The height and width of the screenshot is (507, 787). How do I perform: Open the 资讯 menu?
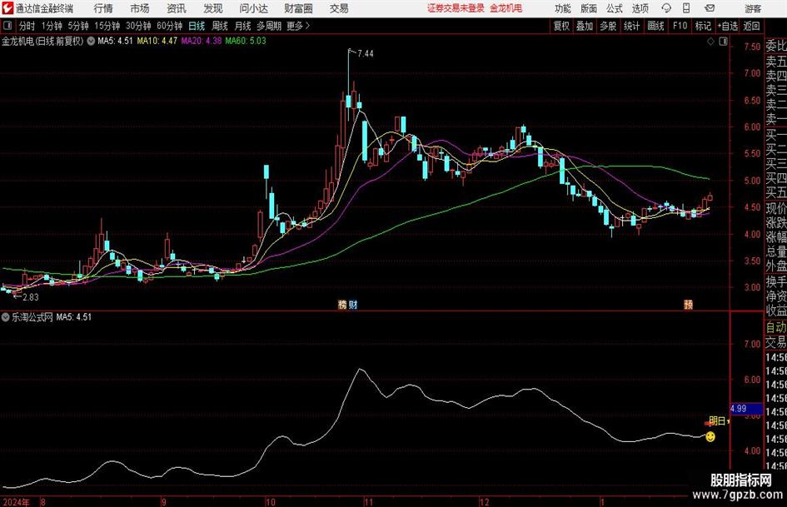177,8
